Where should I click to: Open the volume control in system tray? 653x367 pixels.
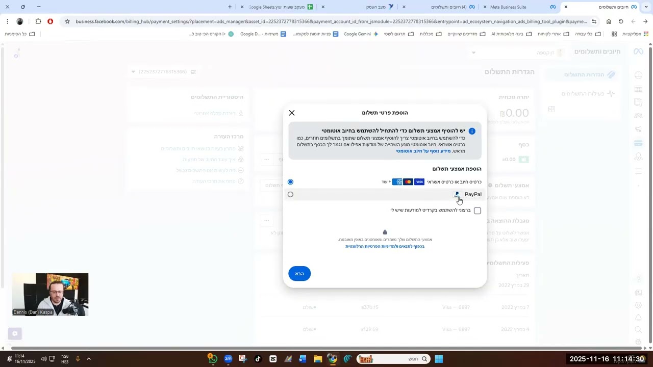[43, 359]
